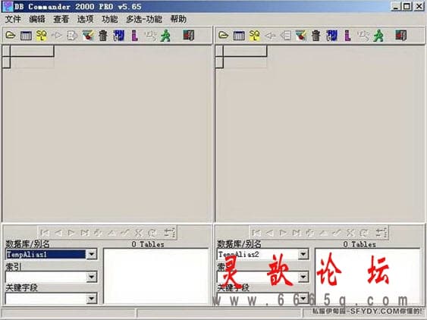Open the 文件 menu

click(x=13, y=19)
